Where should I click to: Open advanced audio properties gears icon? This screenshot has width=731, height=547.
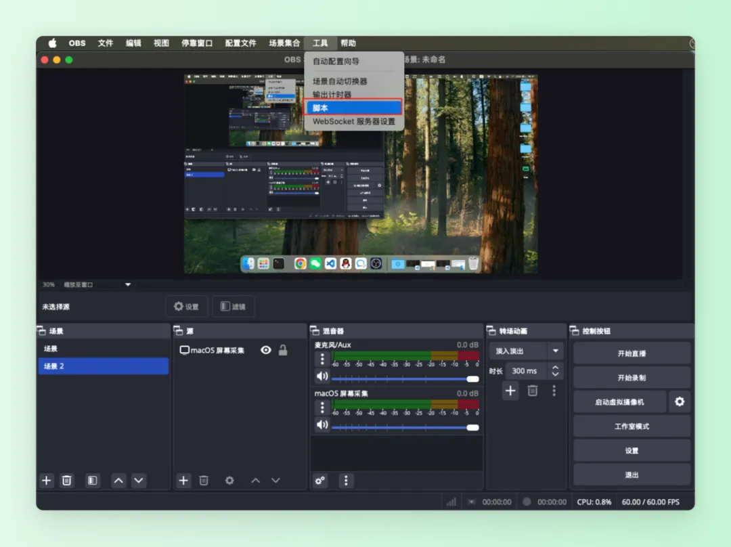pos(319,480)
